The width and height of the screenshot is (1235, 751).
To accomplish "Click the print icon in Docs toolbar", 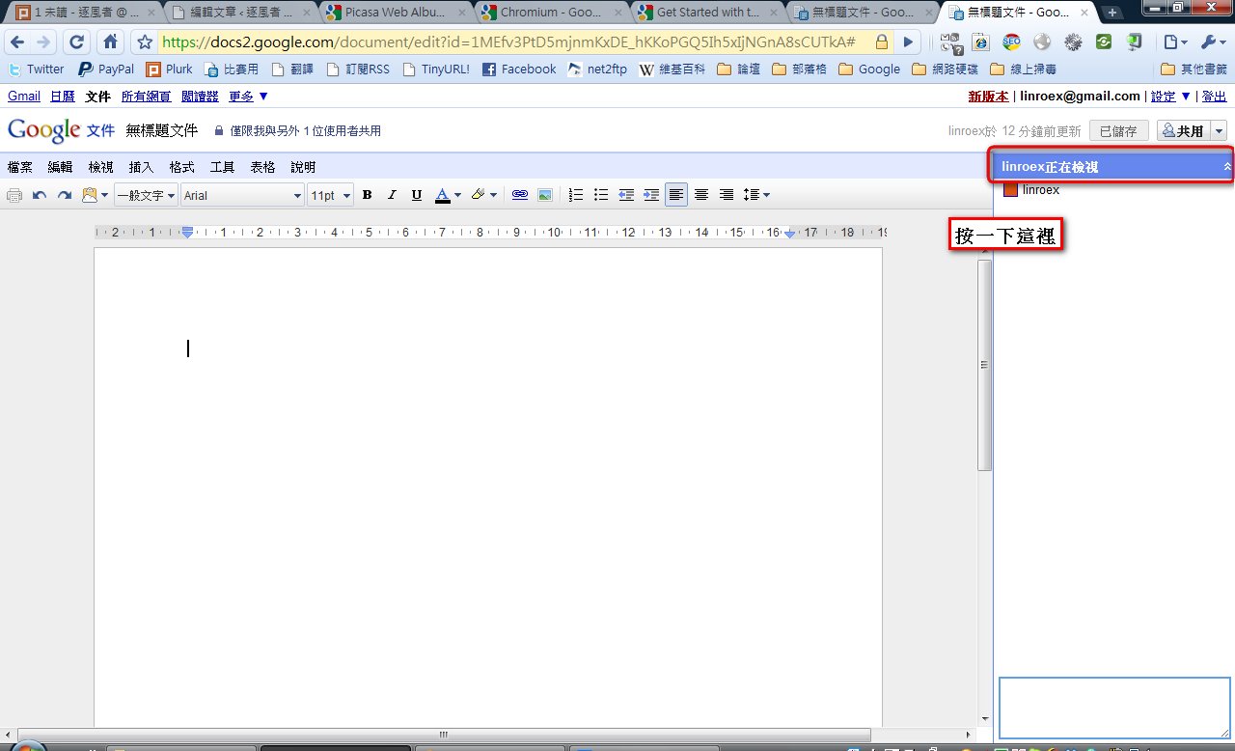I will click(x=14, y=195).
